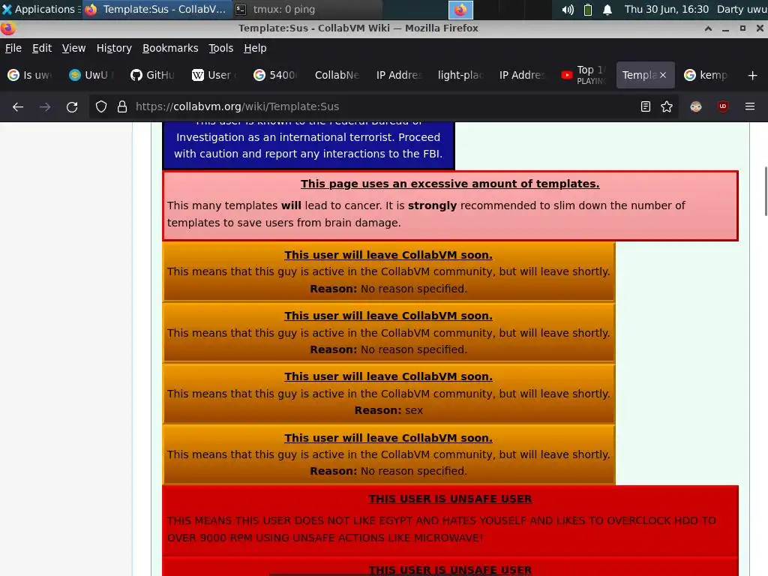The height and width of the screenshot is (576, 768).
Task: Click the Firefox icon in panel
Action: click(460, 10)
